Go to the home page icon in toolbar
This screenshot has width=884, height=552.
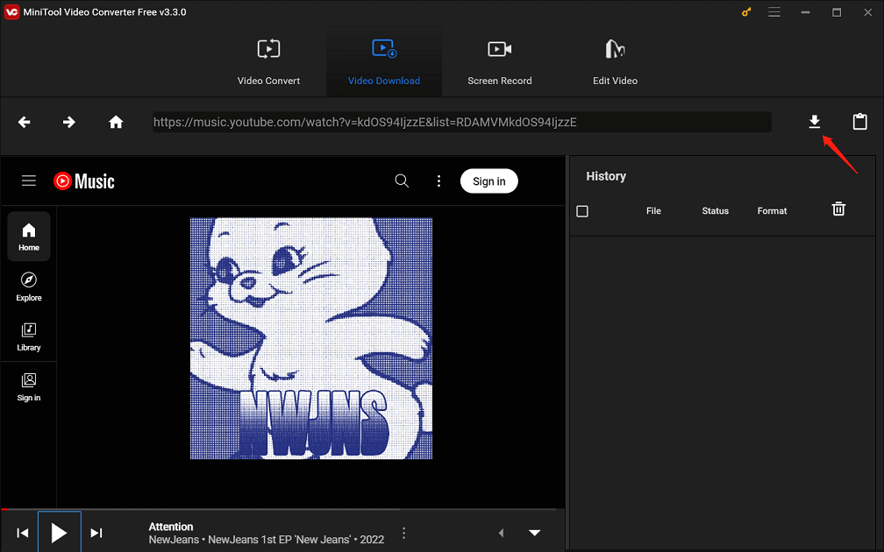tap(116, 123)
